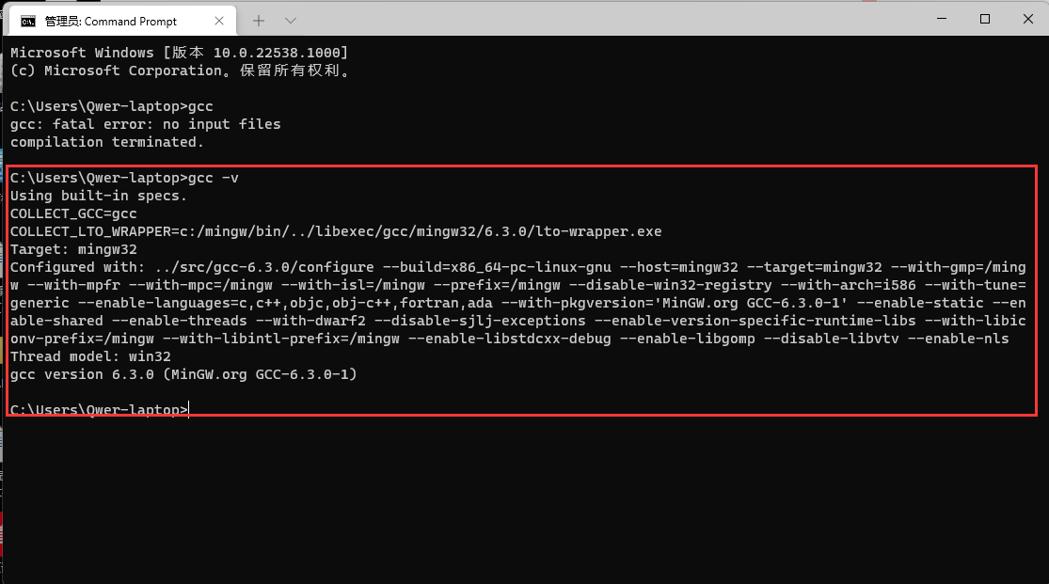This screenshot has height=584, width=1049.
Task: Close the terminal window
Action: click(1027, 18)
